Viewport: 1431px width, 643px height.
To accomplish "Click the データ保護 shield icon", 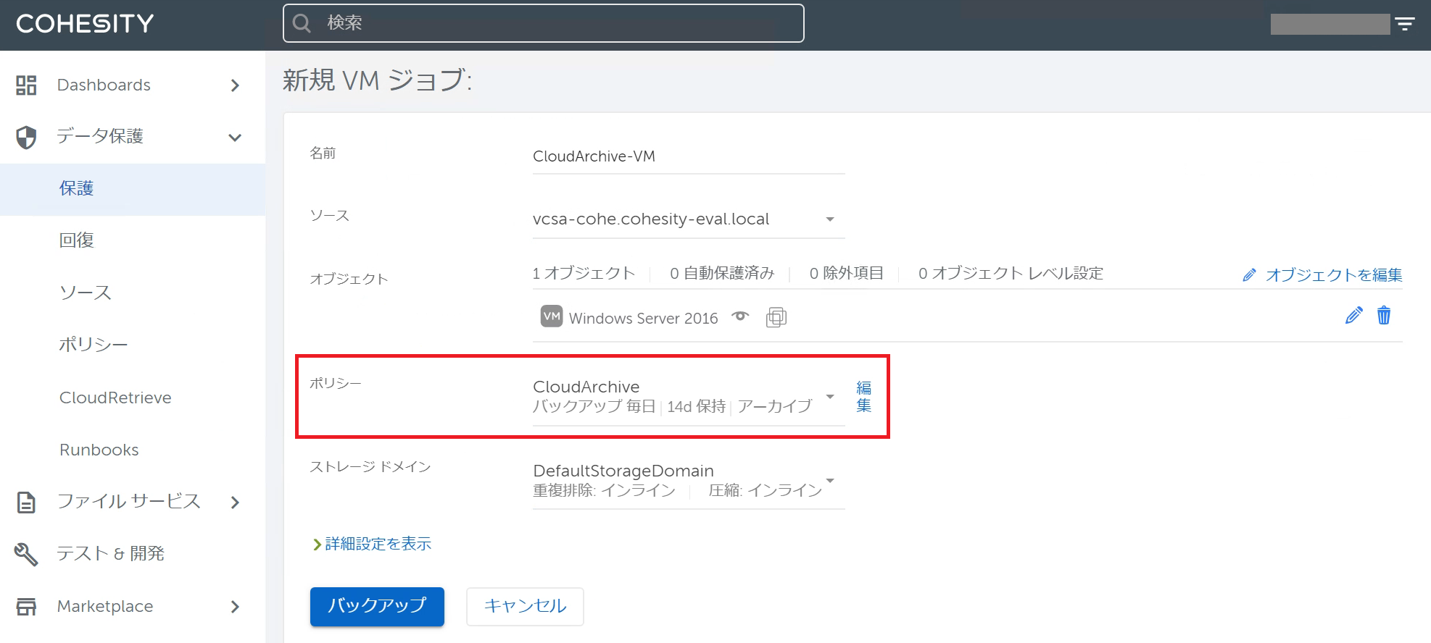I will (x=26, y=137).
